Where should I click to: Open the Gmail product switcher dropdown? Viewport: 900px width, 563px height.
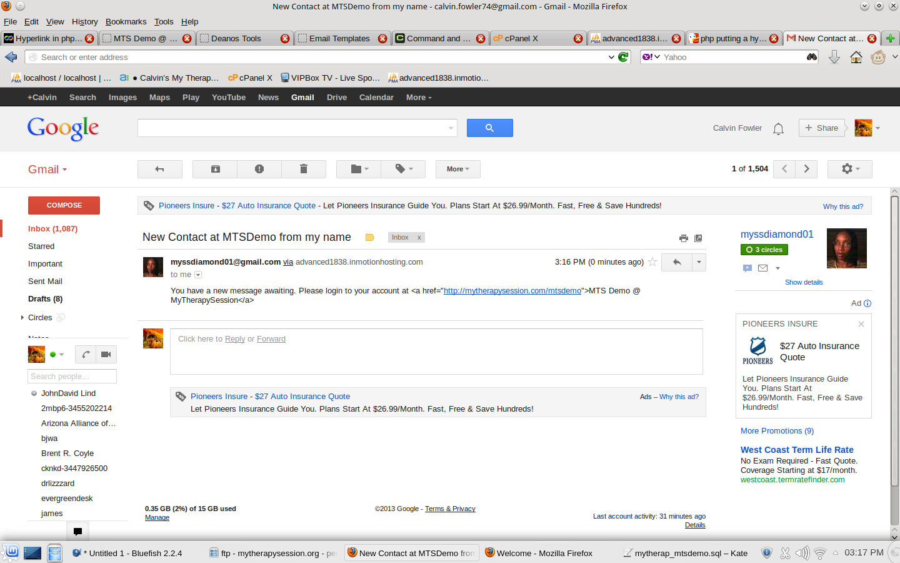coord(47,170)
